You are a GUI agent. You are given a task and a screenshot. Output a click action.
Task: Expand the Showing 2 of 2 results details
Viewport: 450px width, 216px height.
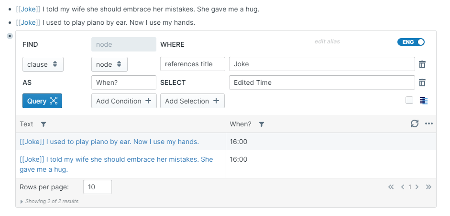(22, 202)
